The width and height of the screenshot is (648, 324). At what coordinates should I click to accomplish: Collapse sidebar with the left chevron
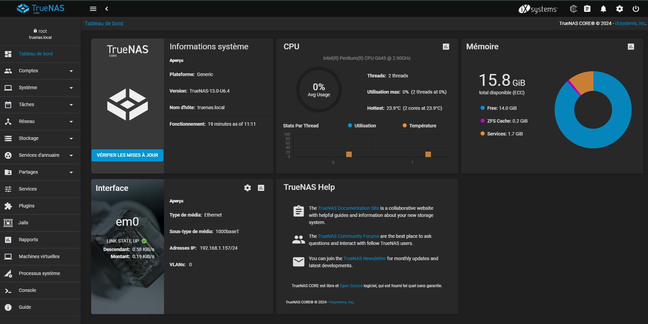107,9
